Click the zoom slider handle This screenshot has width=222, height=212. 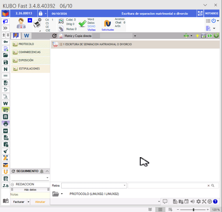click(193, 210)
